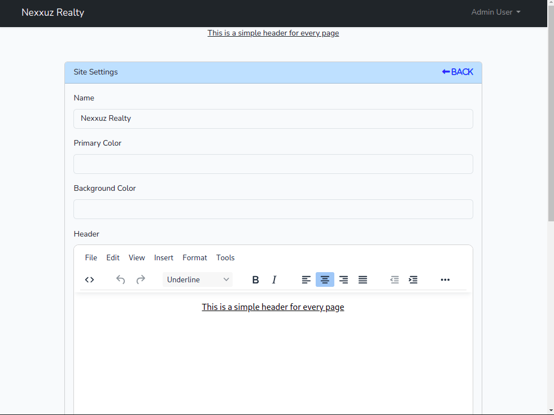
Task: Show more toolbar options (three dots)
Action: point(445,279)
